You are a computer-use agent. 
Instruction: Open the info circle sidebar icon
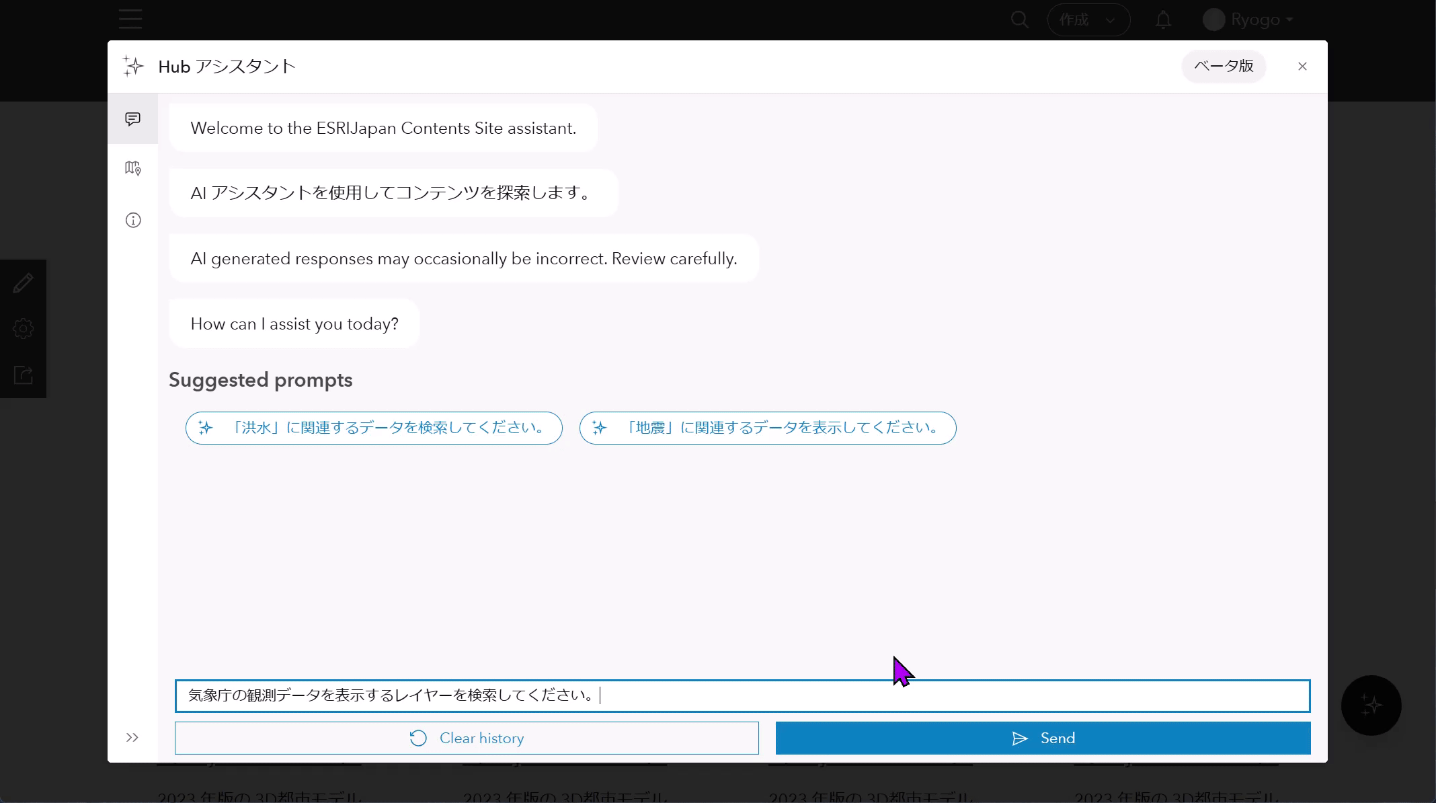133,220
